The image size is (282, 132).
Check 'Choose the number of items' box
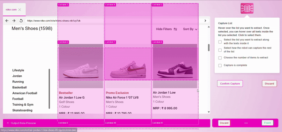point(220,58)
